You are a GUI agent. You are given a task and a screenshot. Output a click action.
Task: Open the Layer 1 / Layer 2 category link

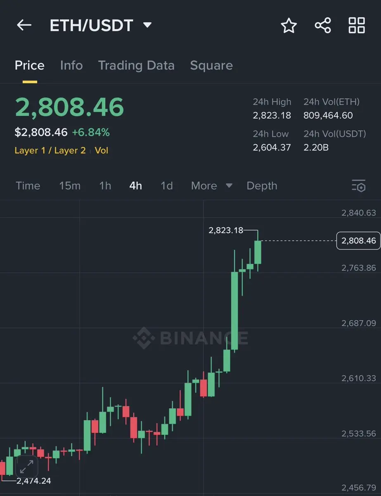pyautogui.click(x=50, y=150)
